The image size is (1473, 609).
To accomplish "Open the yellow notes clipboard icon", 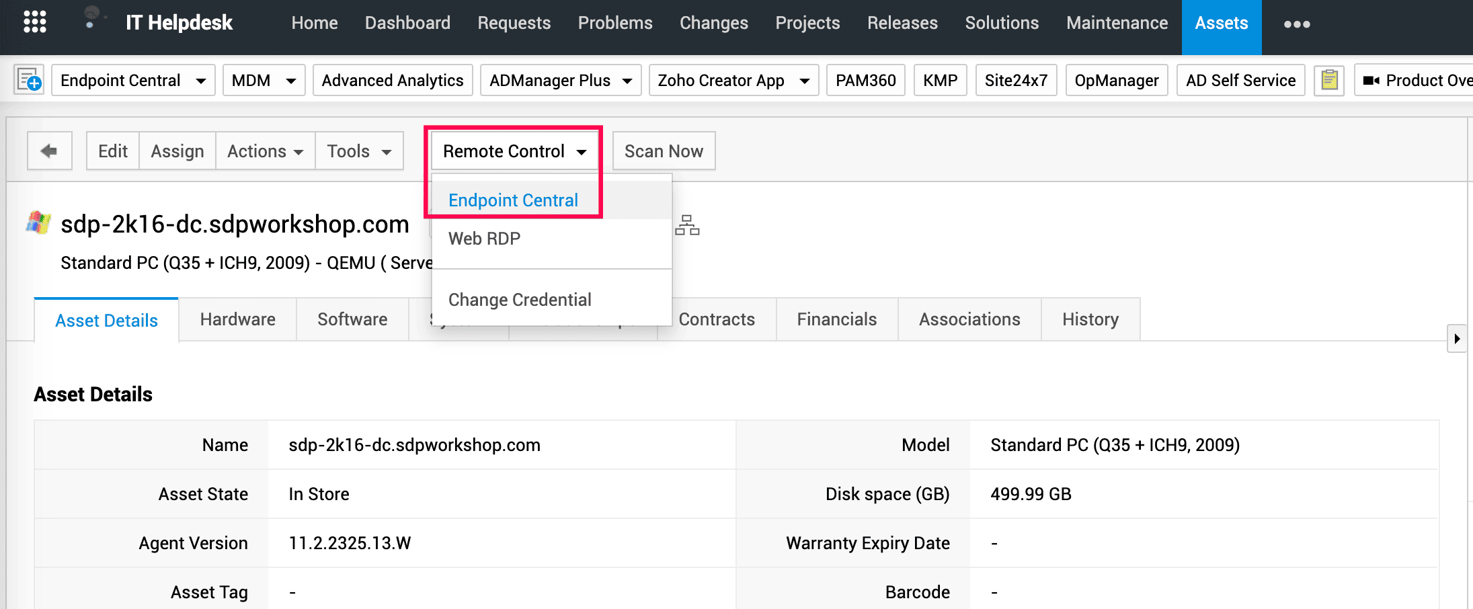I will click(1328, 80).
